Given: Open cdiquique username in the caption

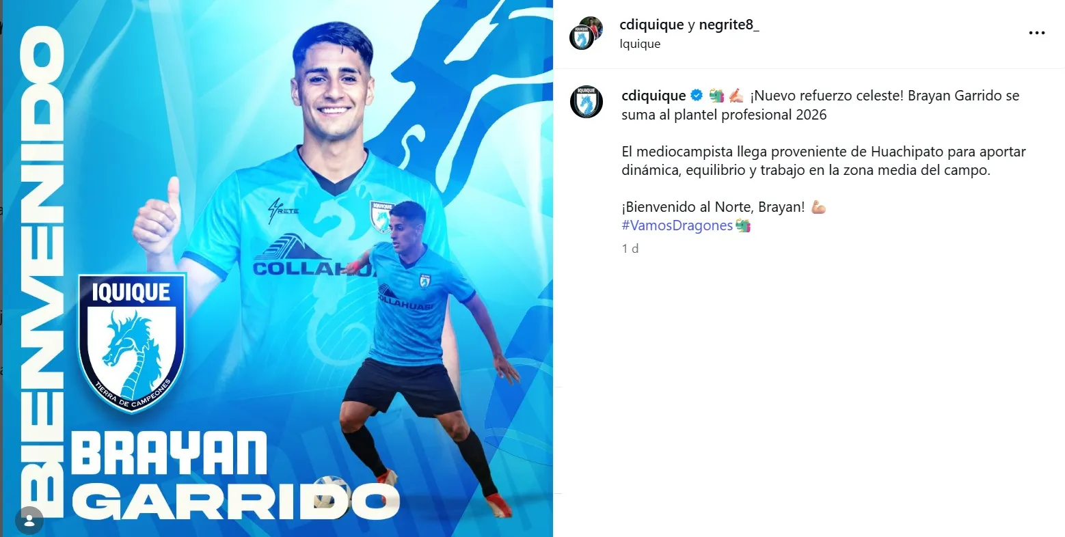Looking at the screenshot, I should coord(653,96).
